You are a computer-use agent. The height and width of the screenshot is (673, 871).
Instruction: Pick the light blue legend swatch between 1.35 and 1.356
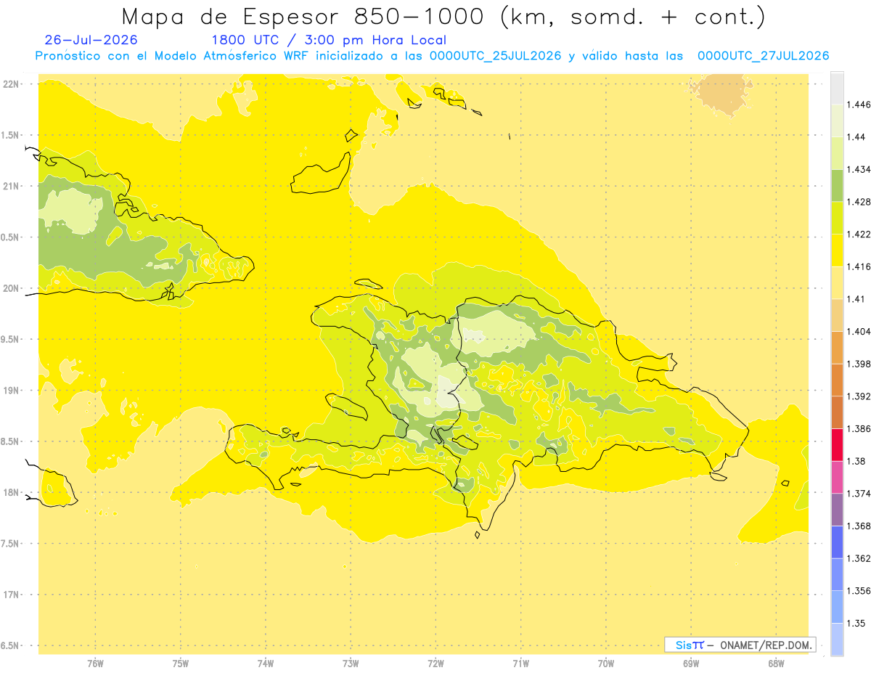pos(837,607)
